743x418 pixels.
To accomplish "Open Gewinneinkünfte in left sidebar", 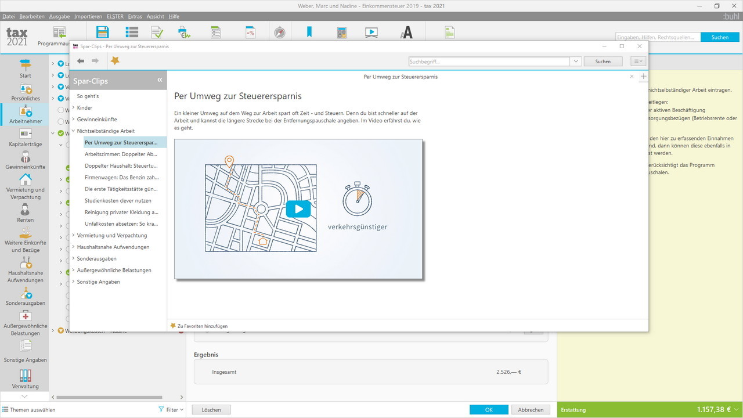I will (26, 160).
